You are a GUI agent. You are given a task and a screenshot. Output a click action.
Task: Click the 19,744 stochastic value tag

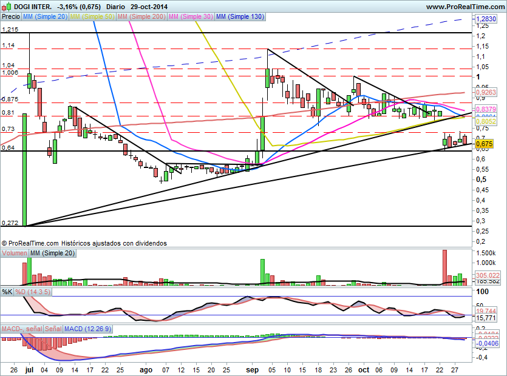(x=486, y=311)
